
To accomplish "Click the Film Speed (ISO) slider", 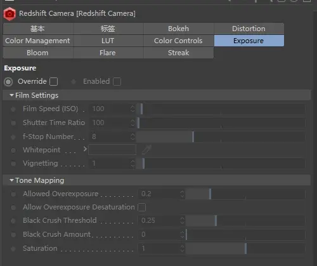I will pyautogui.click(x=221, y=109).
